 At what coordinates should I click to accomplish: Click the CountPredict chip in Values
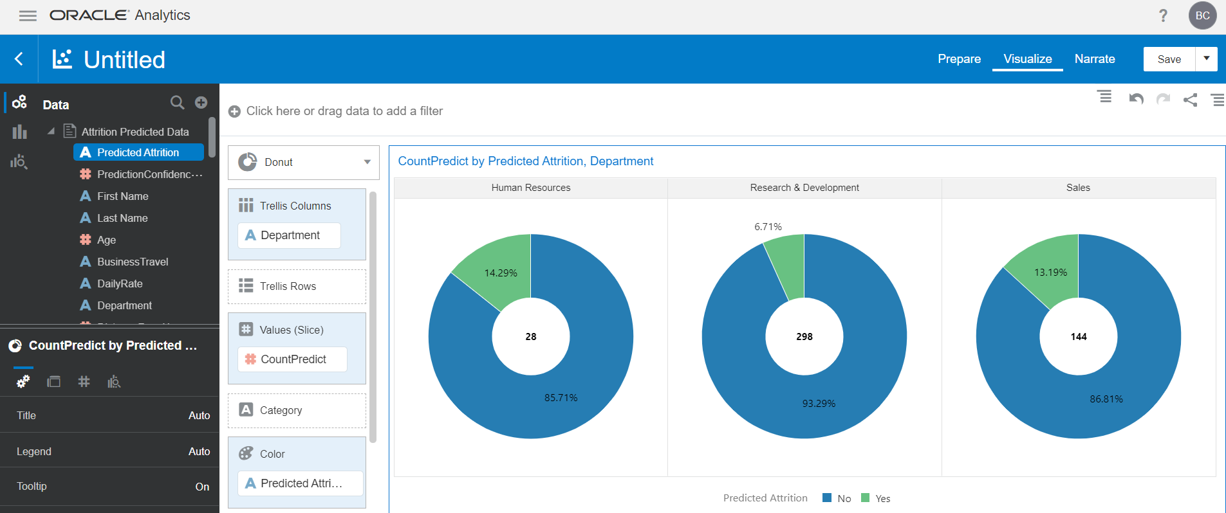(x=293, y=359)
